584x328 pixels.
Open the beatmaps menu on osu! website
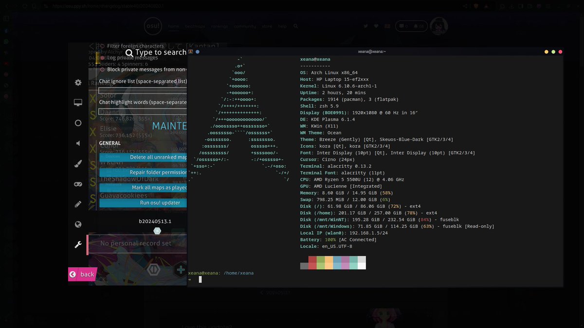pos(194,26)
